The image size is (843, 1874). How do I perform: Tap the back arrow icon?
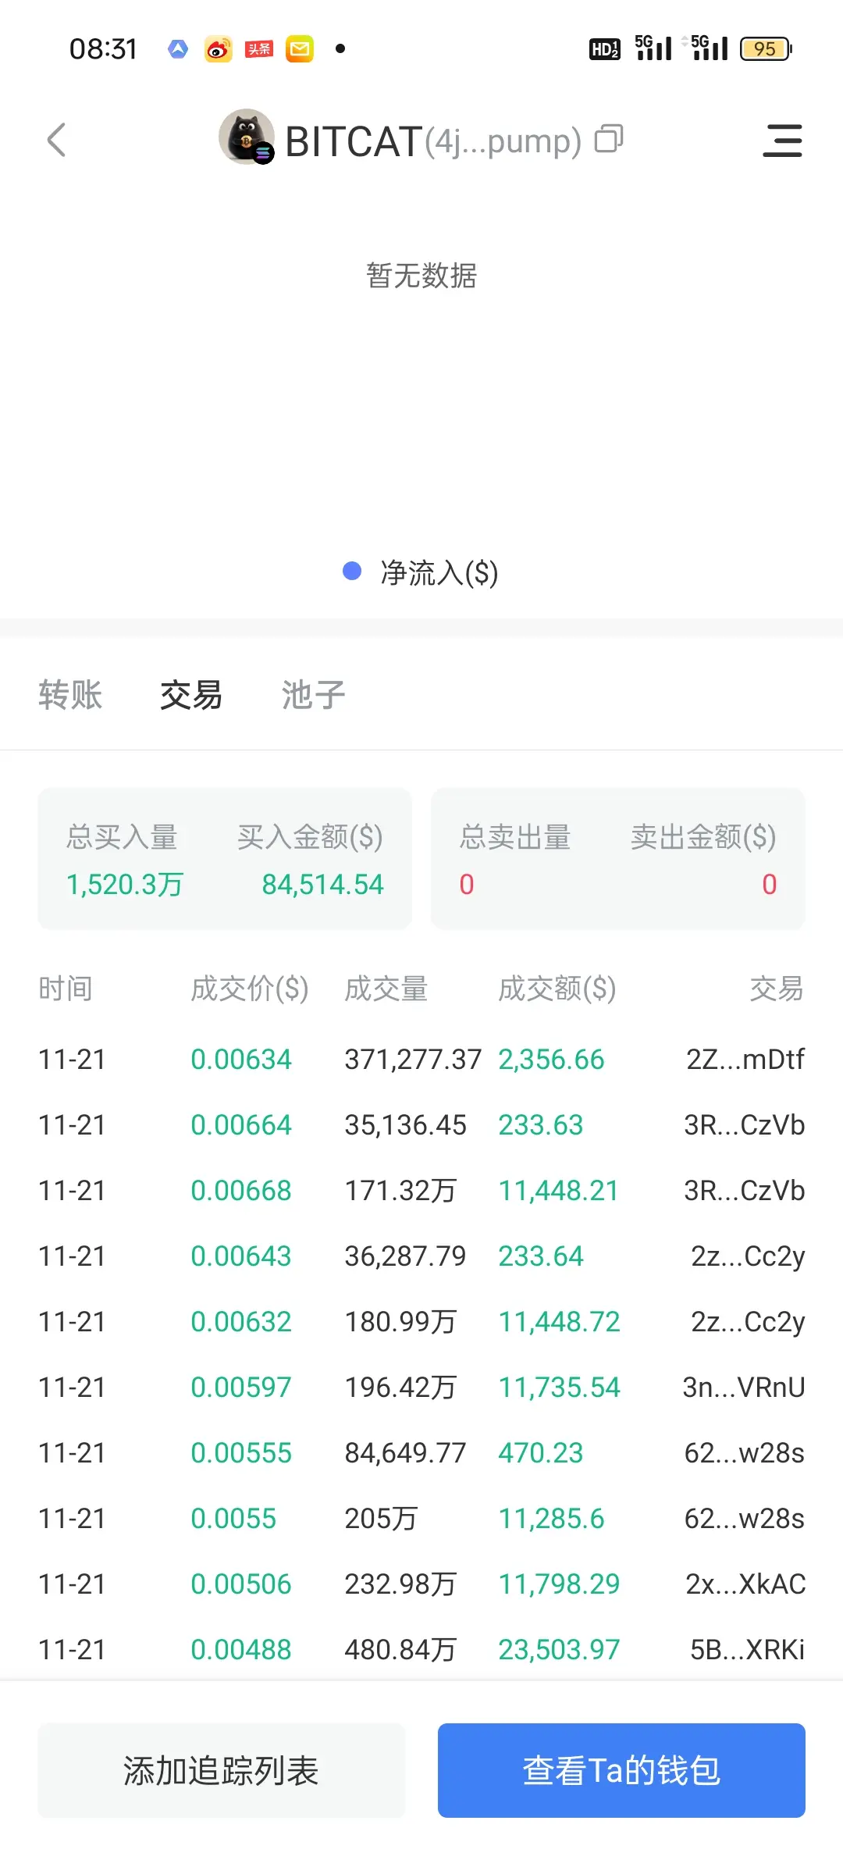pos(56,141)
